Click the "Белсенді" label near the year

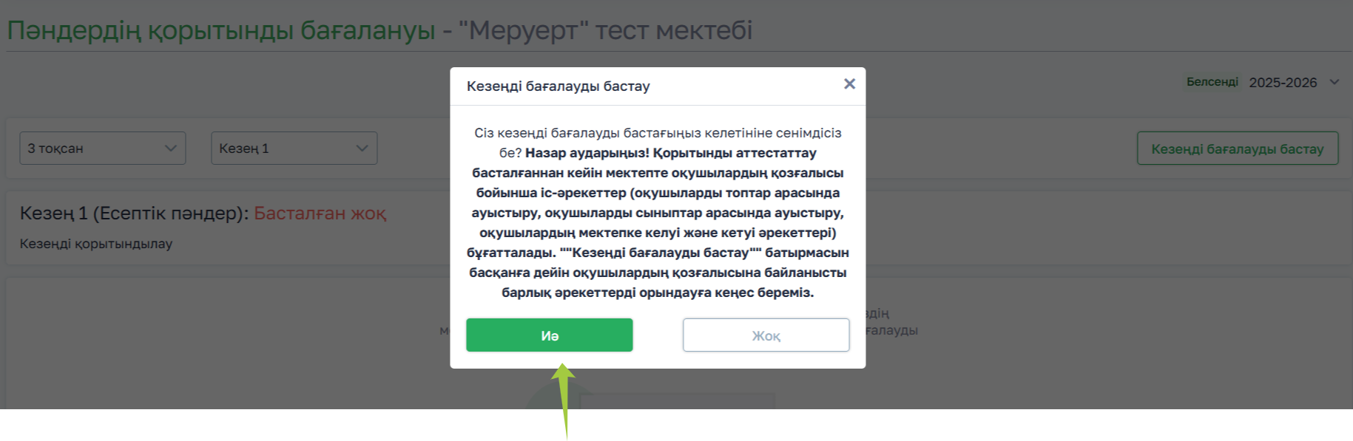tap(1212, 82)
